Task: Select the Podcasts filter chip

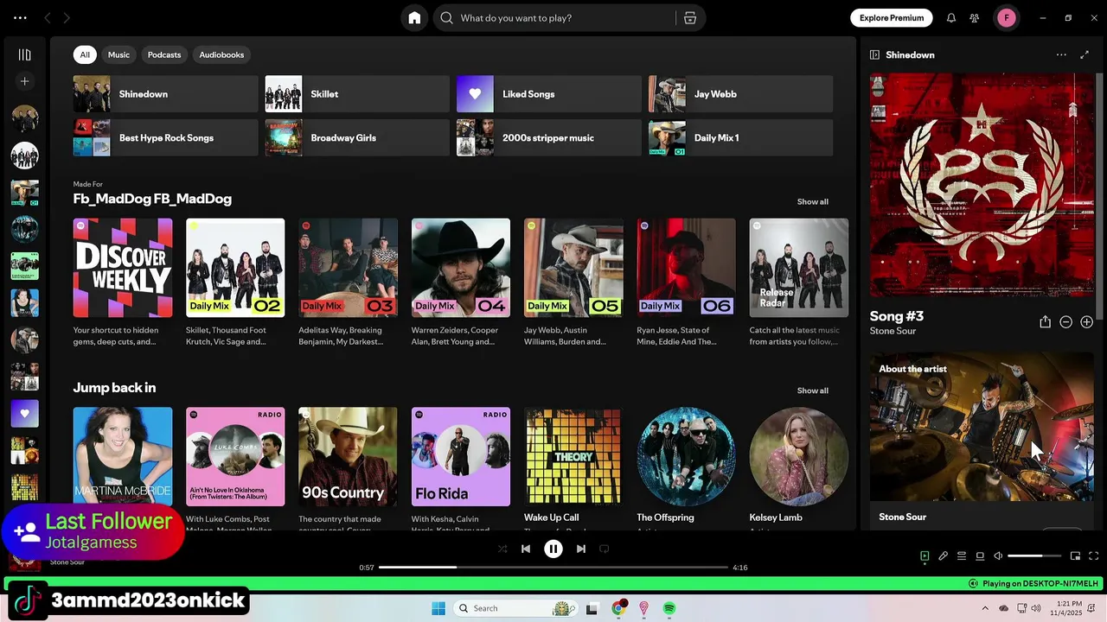Action: pos(164,54)
